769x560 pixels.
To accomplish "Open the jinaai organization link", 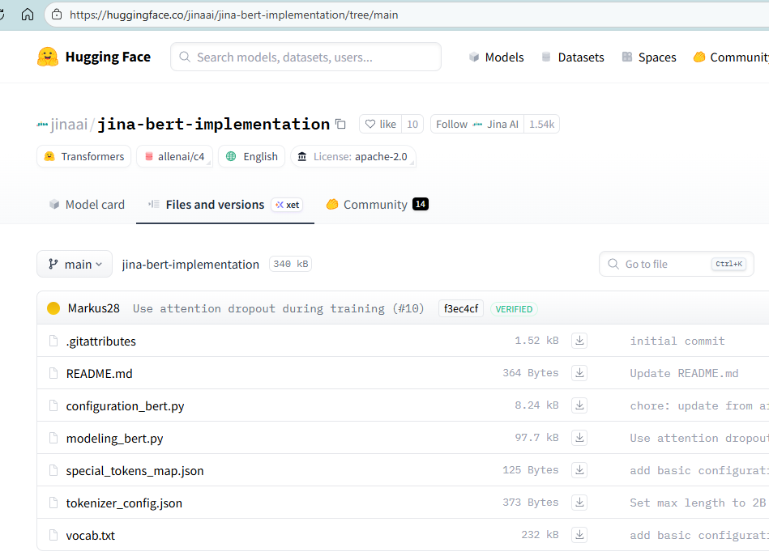I will (x=69, y=125).
